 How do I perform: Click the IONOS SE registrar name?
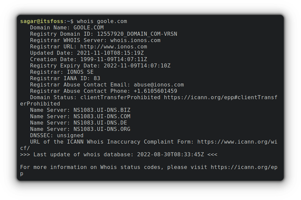point(80,72)
